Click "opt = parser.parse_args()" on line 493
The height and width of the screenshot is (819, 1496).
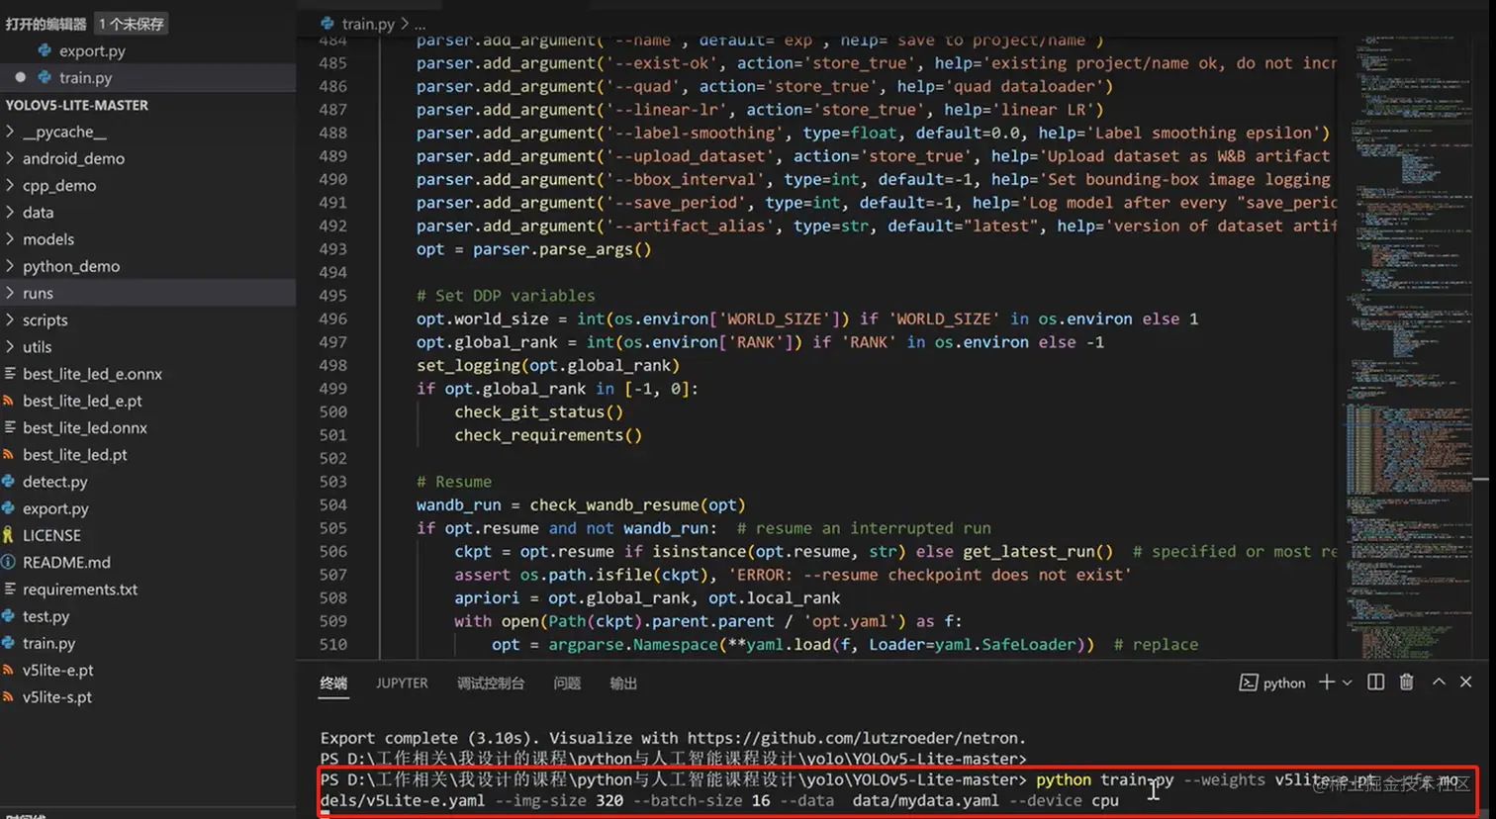pyautogui.click(x=534, y=249)
